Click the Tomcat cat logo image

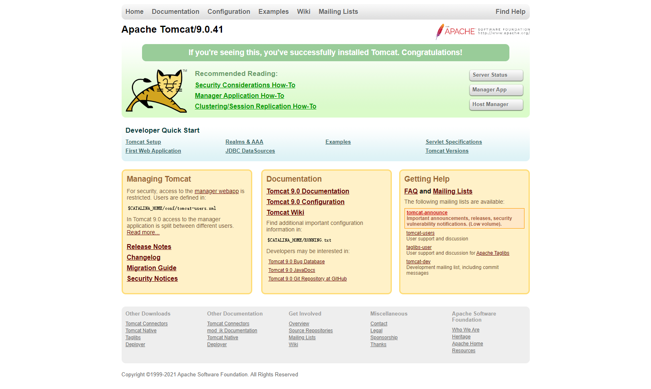[x=156, y=91]
